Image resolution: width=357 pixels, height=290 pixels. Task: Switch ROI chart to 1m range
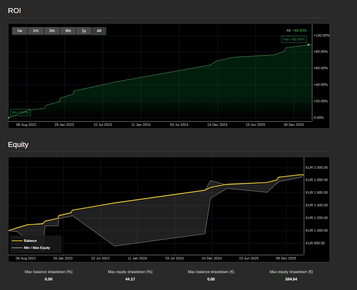(36, 31)
